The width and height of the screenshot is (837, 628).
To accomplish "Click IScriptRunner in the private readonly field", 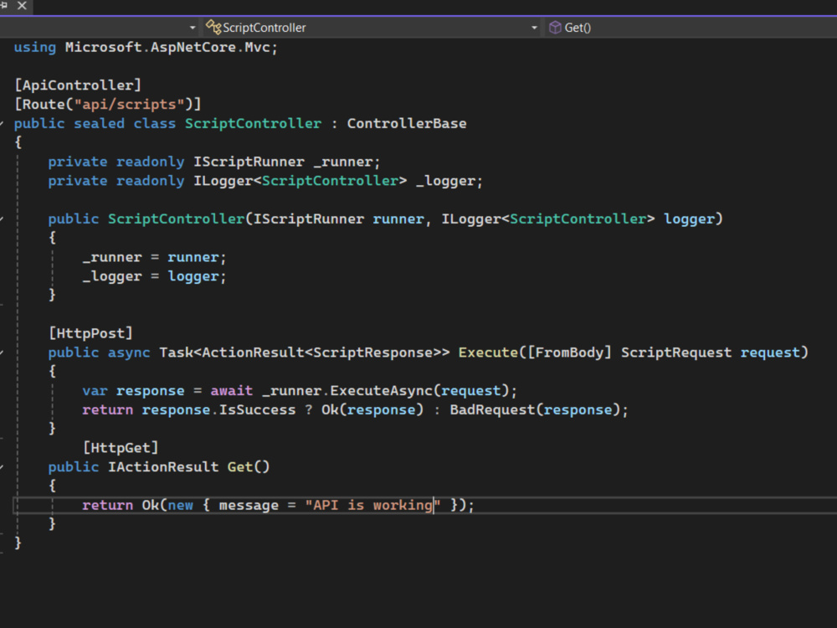I will click(249, 162).
